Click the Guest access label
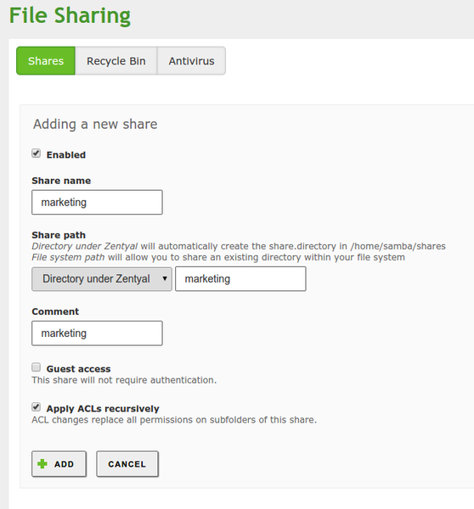Screen dimensions: 474x509 [78, 369]
